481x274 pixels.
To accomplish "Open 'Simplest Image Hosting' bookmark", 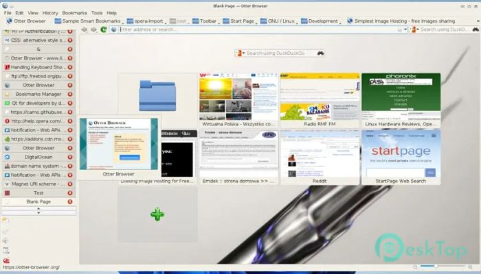I will click(x=401, y=21).
